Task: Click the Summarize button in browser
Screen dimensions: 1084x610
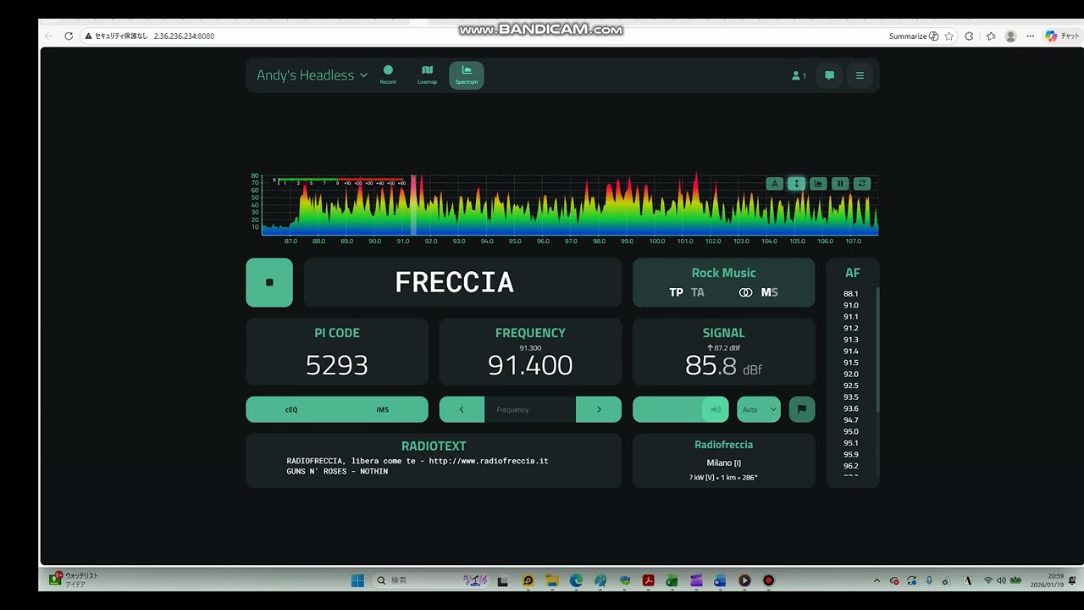Action: coord(914,36)
